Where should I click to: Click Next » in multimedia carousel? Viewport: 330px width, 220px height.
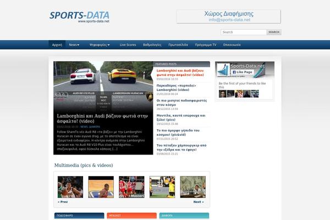coord(199,202)
